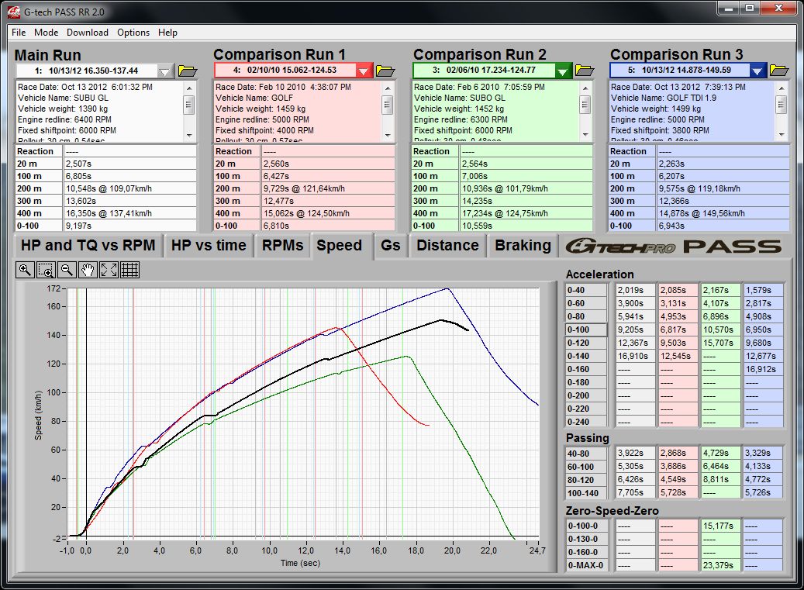This screenshot has height=590, width=804.
Task: Click the '8,811s' 80-120 passing value
Action: coord(721,481)
